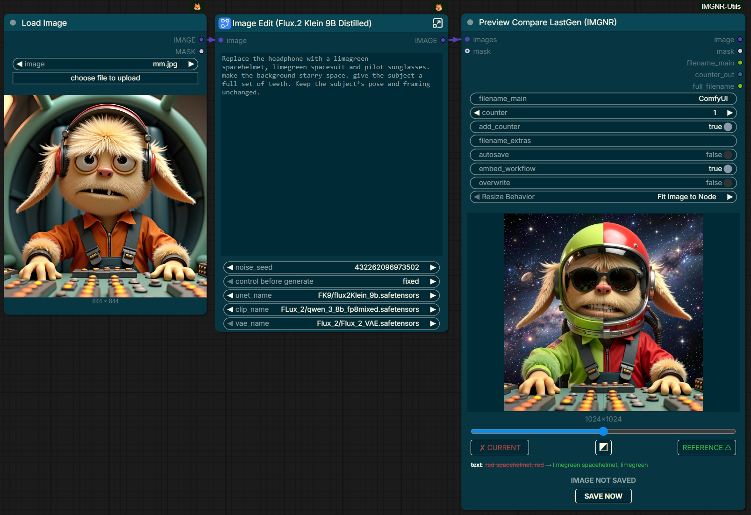The height and width of the screenshot is (515, 751).
Task: Click the Preview Compare LastGen (IMGNR) title
Action: pyautogui.click(x=548, y=22)
